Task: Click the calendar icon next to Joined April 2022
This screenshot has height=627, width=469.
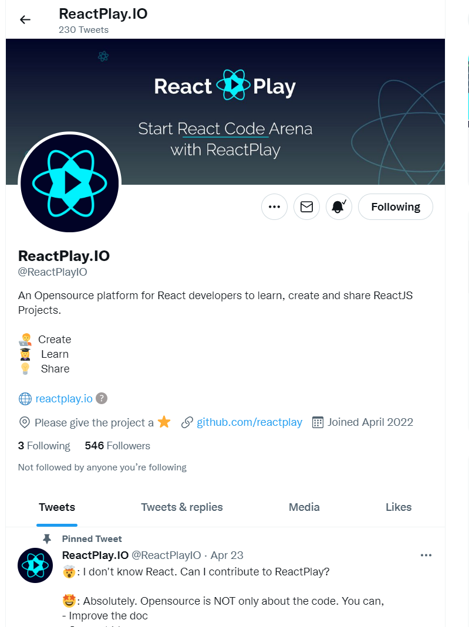Action: [x=317, y=422]
